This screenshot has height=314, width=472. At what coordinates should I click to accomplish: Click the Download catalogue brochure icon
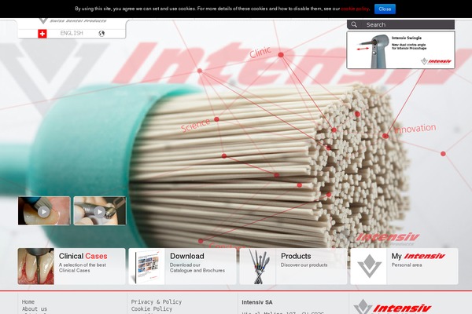pyautogui.click(x=146, y=266)
